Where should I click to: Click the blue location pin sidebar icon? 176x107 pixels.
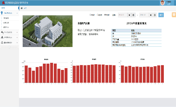pyautogui.click(x=2, y=13)
